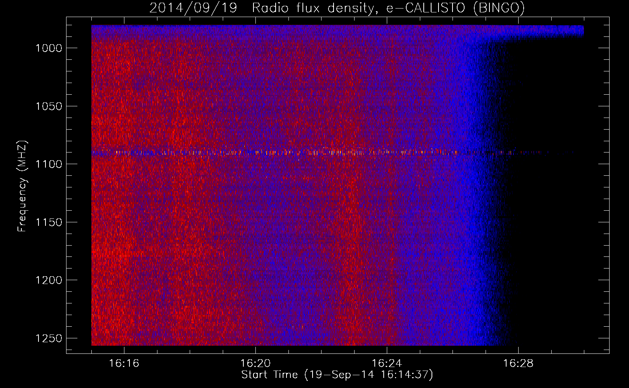
Task: Click the 'Frequency (MHZ)' y-axis label
Action: pos(22,186)
